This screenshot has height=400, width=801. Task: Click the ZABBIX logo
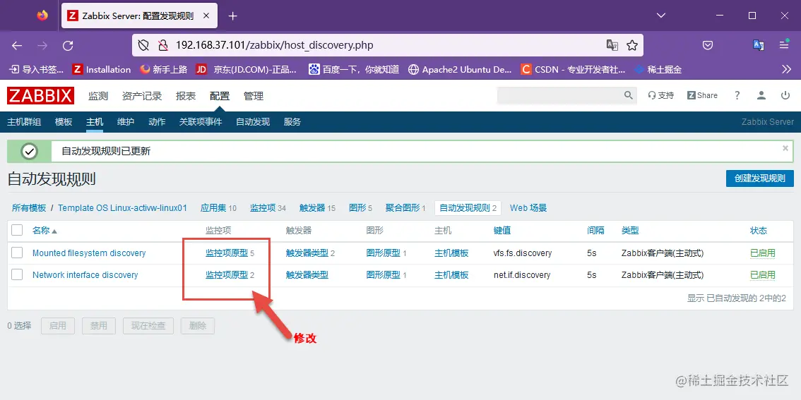tap(40, 96)
